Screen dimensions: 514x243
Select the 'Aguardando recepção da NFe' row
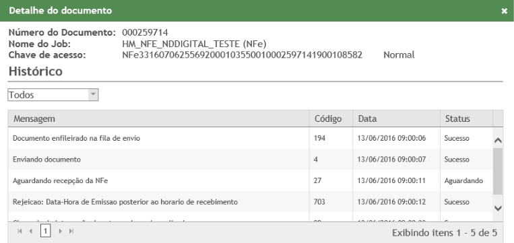[250, 180]
